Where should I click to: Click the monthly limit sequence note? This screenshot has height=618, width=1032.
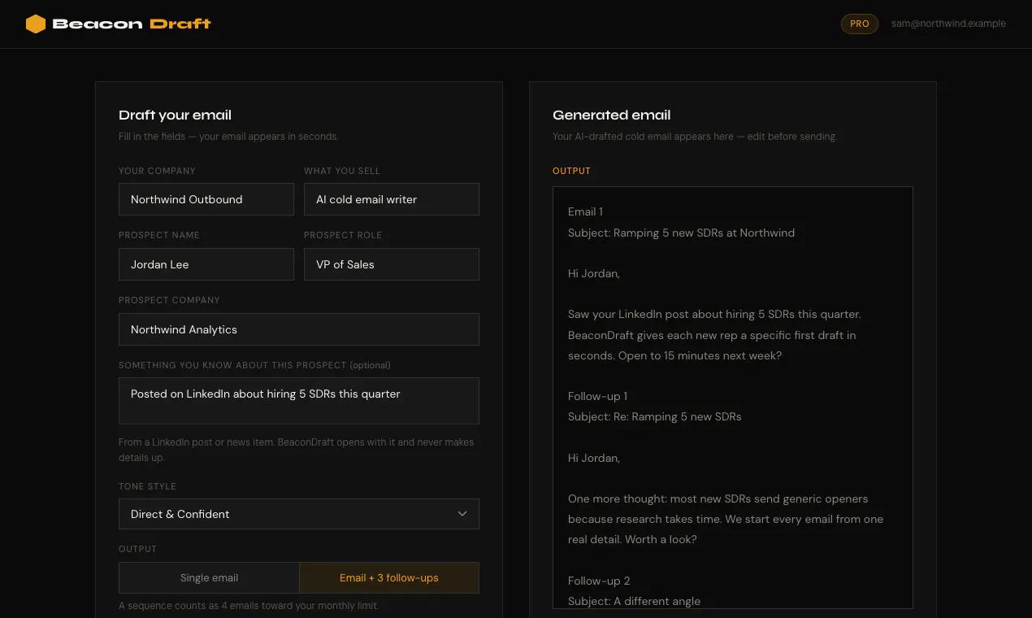249,605
